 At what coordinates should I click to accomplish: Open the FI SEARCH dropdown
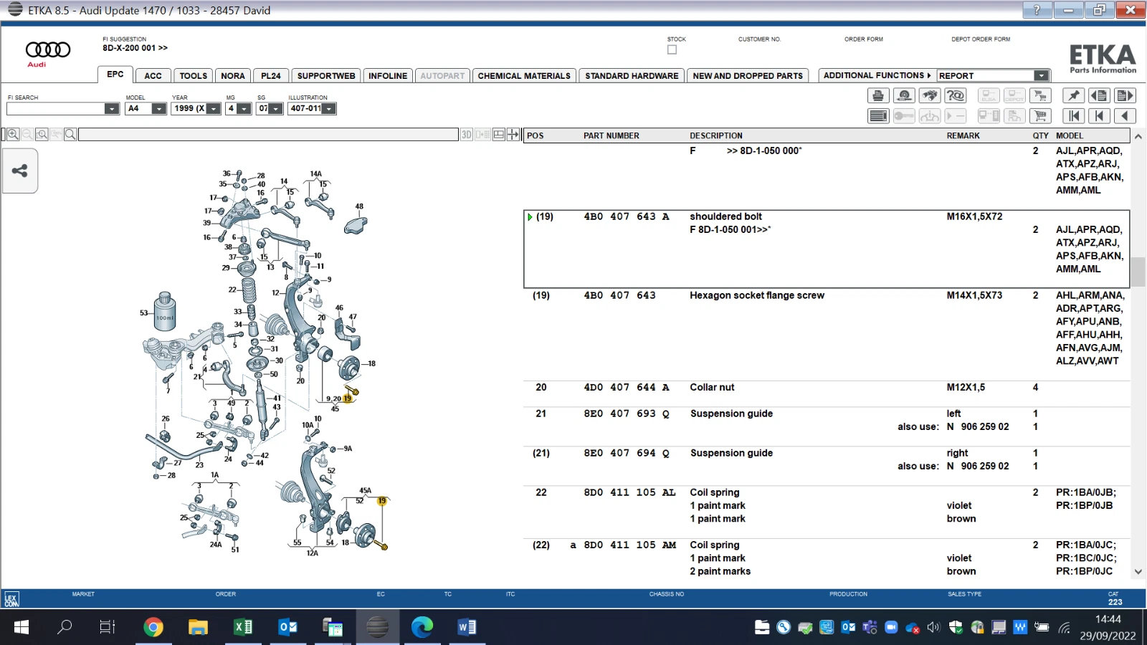click(x=111, y=108)
